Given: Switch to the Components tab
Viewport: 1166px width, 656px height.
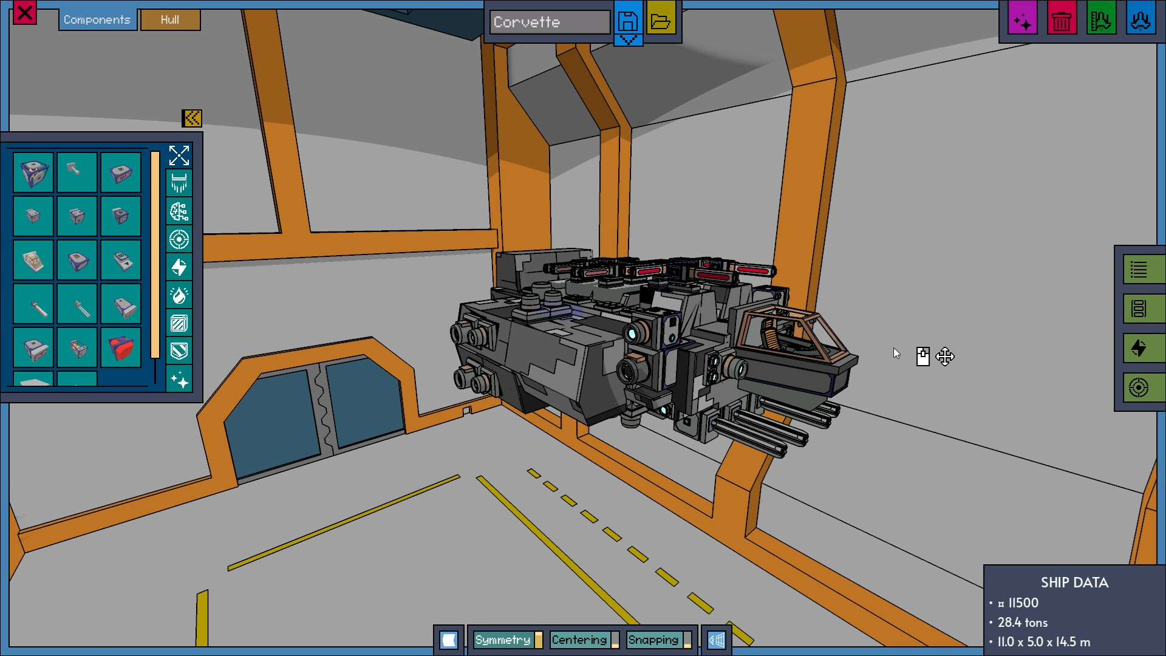Looking at the screenshot, I should click(97, 19).
